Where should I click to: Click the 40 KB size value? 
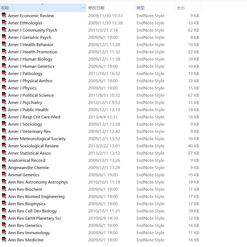point(193,146)
